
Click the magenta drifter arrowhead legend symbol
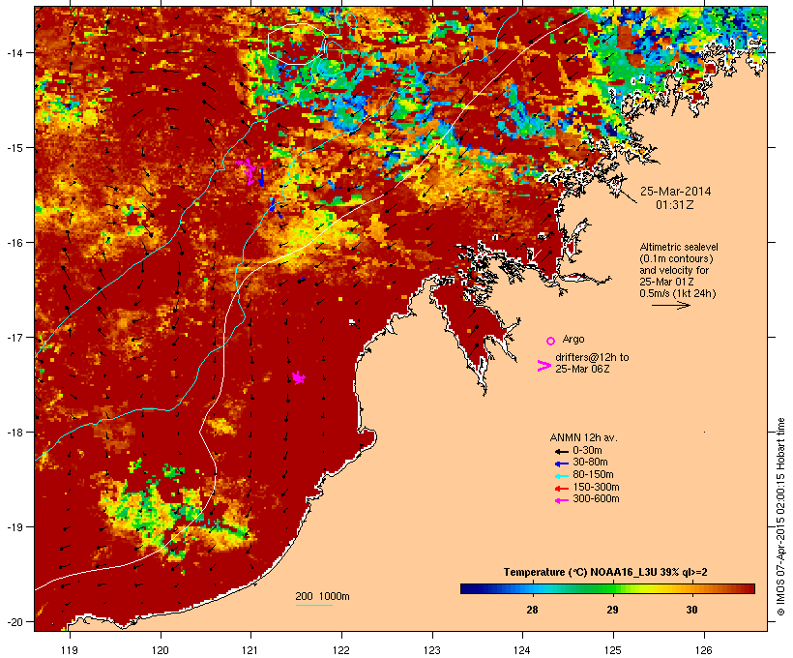tap(543, 366)
